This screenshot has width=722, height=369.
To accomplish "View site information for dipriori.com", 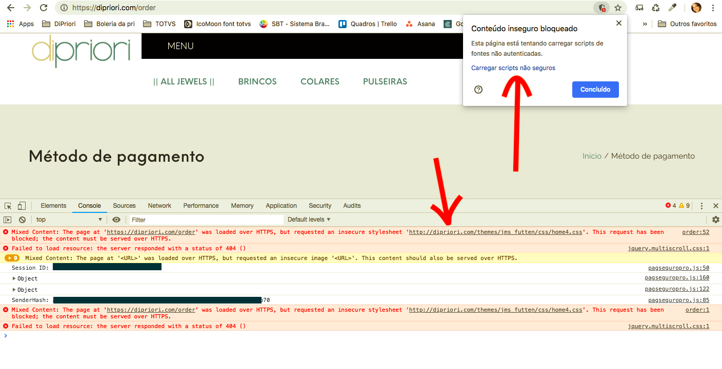I will pos(64,8).
